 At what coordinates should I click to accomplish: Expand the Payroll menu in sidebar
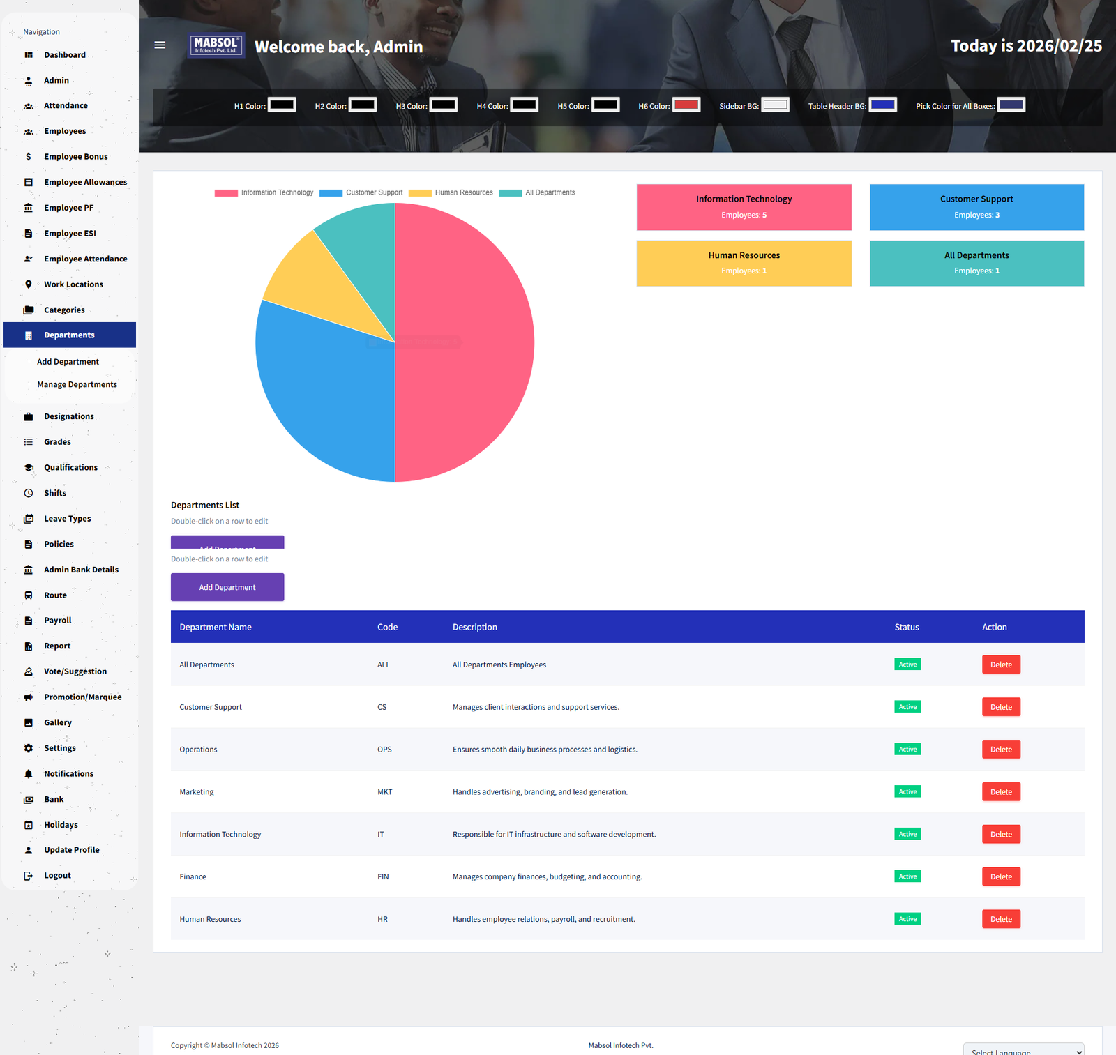point(57,621)
